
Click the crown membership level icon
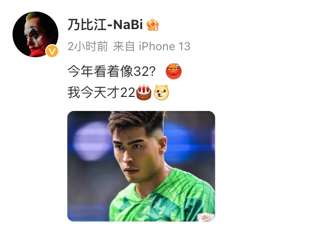(x=153, y=25)
